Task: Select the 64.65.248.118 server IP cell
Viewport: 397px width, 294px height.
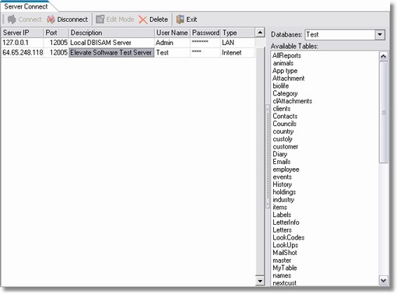Action: click(23, 53)
